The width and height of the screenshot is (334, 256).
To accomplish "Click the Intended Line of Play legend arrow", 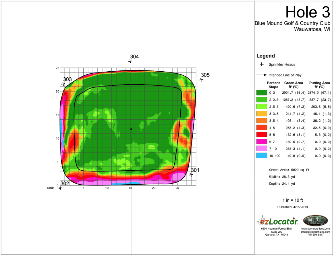I will pos(262,75).
